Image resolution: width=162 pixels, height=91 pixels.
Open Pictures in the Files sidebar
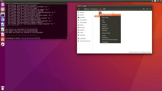click(x=82, y=28)
